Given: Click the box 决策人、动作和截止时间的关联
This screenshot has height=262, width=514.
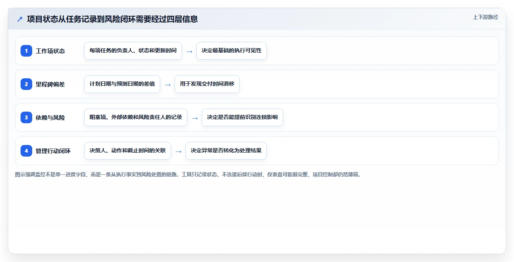Looking at the screenshot, I should click(128, 151).
